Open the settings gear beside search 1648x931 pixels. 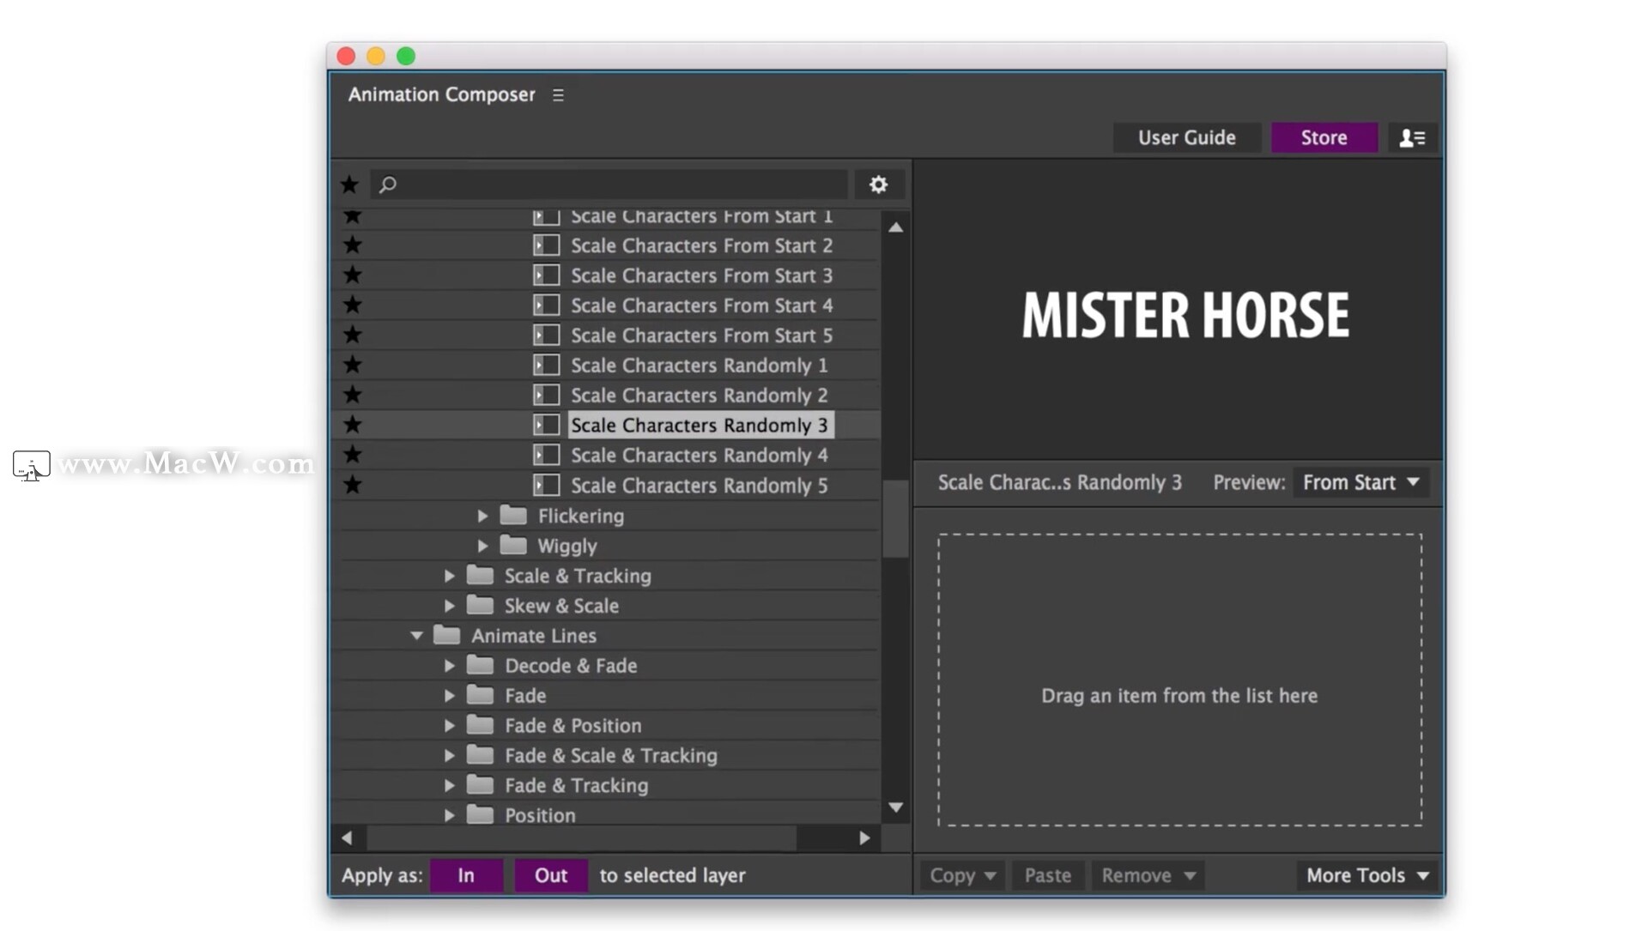878,184
